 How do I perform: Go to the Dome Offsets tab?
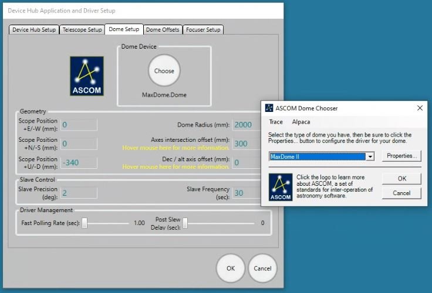coord(163,30)
